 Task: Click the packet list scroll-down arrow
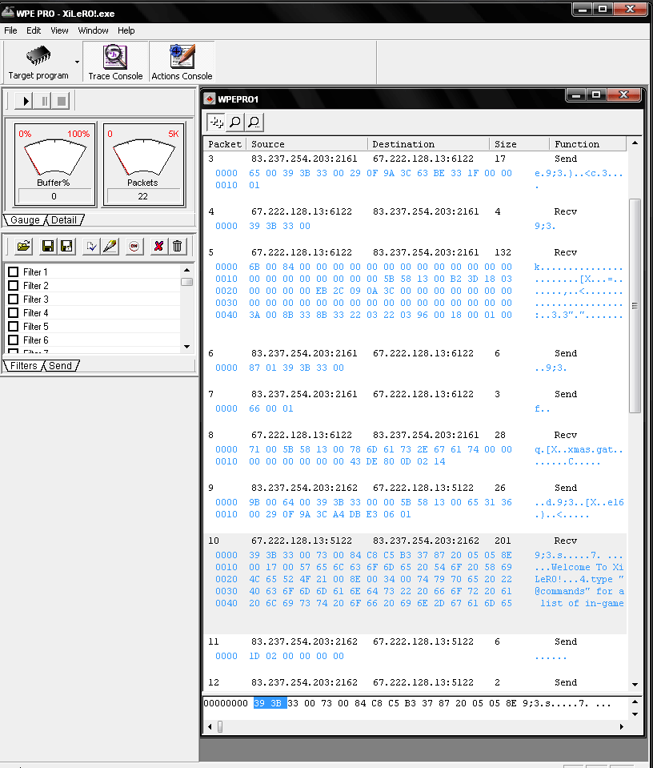pyautogui.click(x=635, y=684)
